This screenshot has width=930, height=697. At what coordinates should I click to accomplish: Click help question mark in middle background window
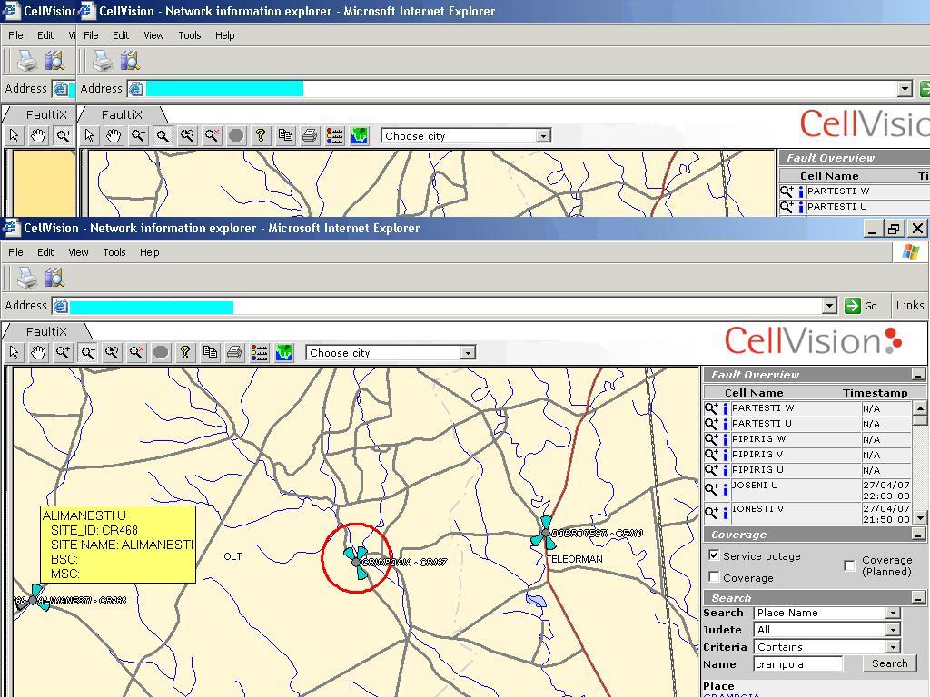[x=261, y=136]
